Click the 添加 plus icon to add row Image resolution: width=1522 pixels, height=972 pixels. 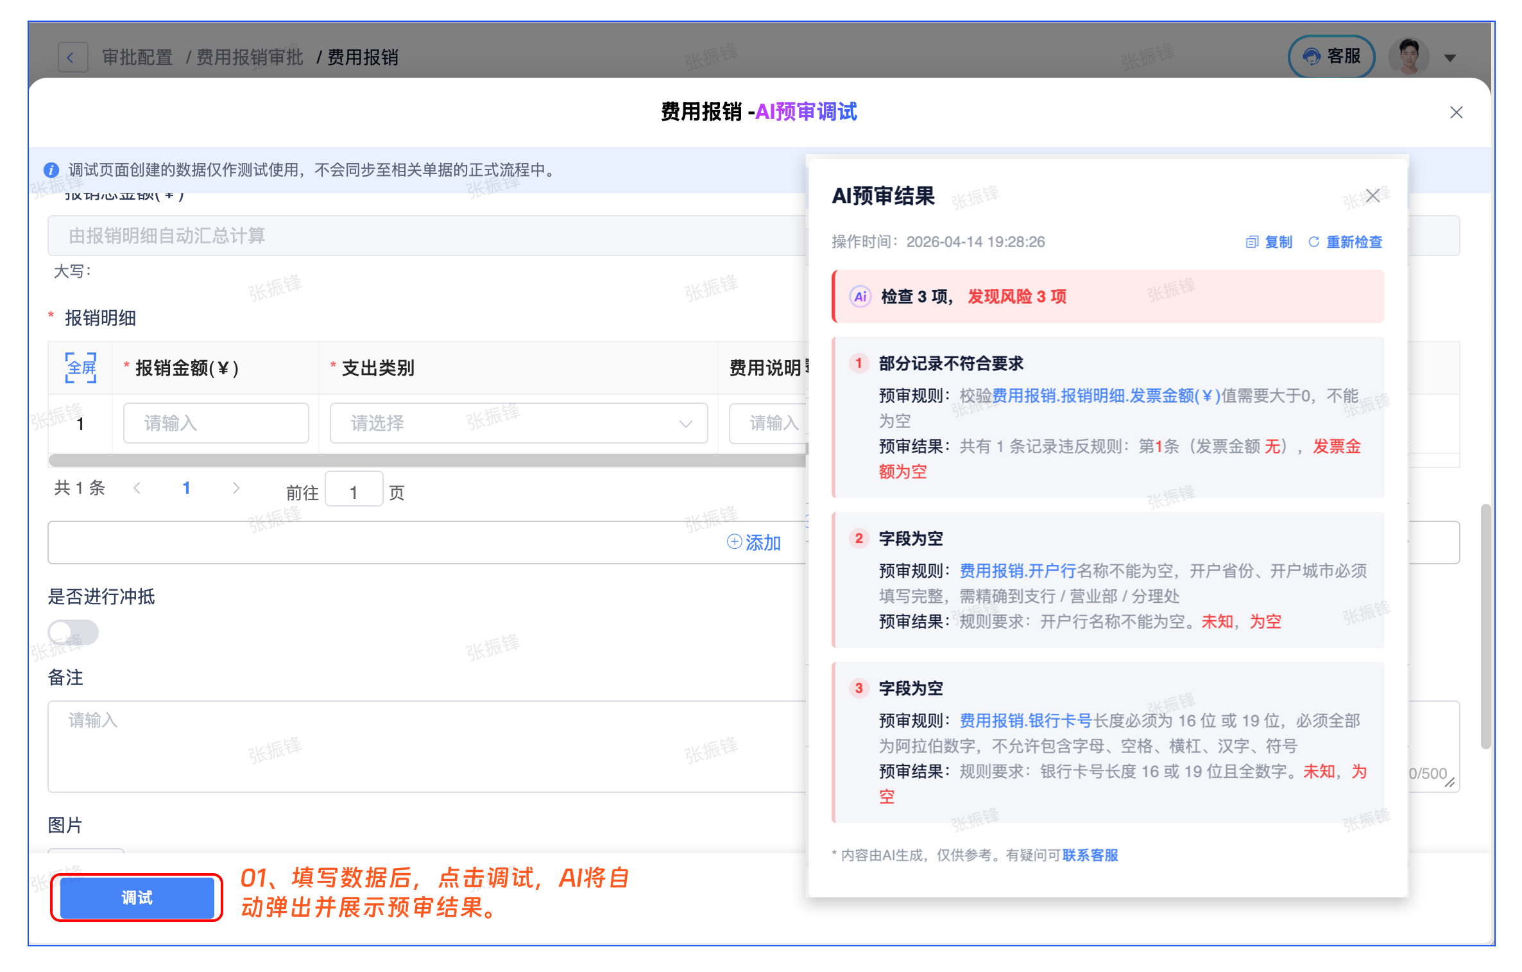tap(734, 542)
